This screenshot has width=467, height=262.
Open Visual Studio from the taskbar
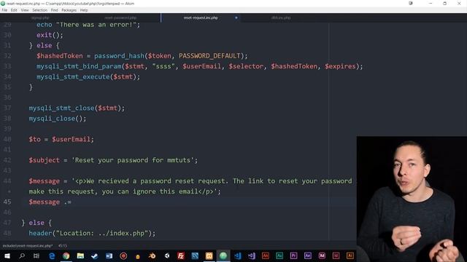(251, 255)
